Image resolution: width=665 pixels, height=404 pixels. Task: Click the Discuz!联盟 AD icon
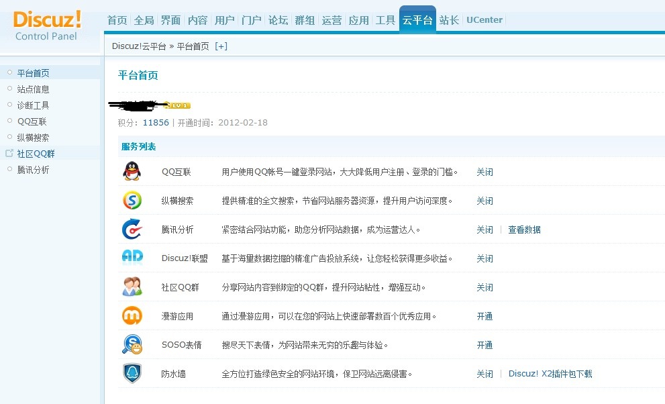click(132, 257)
